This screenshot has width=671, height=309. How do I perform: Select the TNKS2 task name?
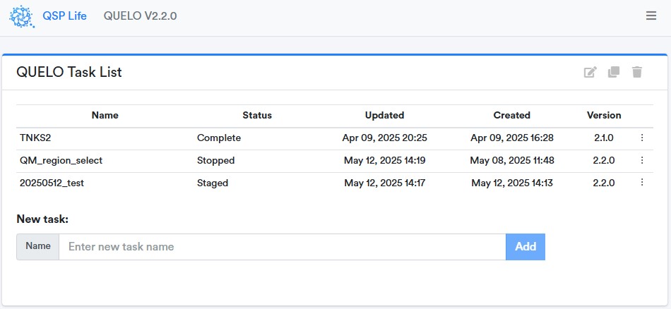(35, 138)
